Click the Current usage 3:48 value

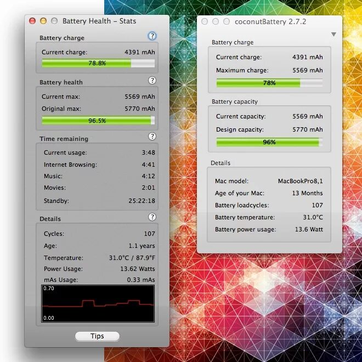(x=149, y=152)
